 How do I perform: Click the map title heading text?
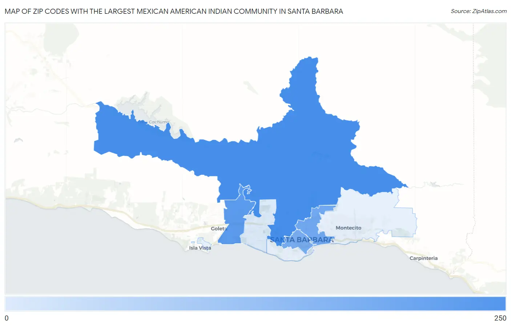point(174,11)
